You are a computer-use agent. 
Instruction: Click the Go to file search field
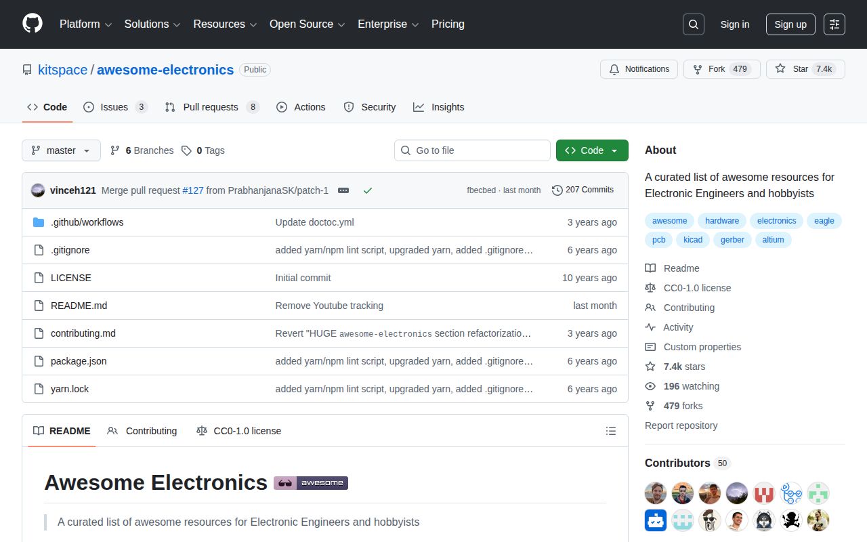coord(472,150)
